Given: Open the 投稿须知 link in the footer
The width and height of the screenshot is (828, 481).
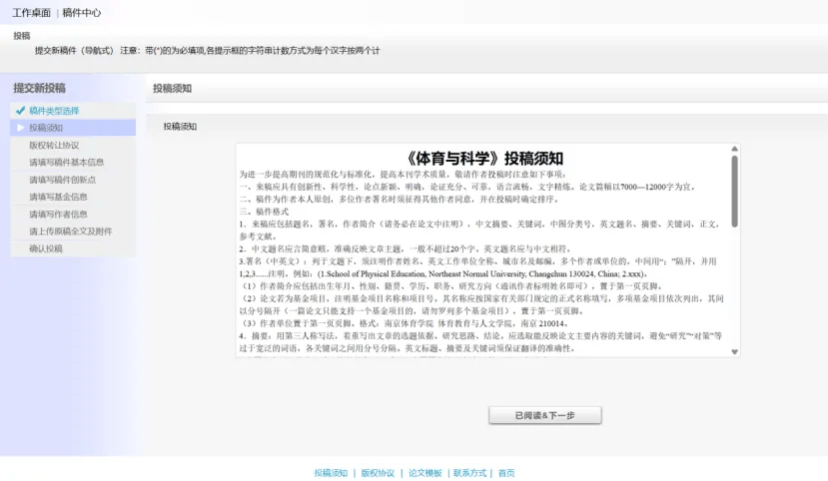Looking at the screenshot, I should coord(331,473).
